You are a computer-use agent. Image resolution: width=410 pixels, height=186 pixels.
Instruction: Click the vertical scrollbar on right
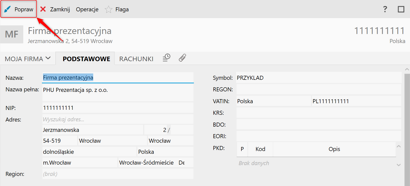(407, 126)
